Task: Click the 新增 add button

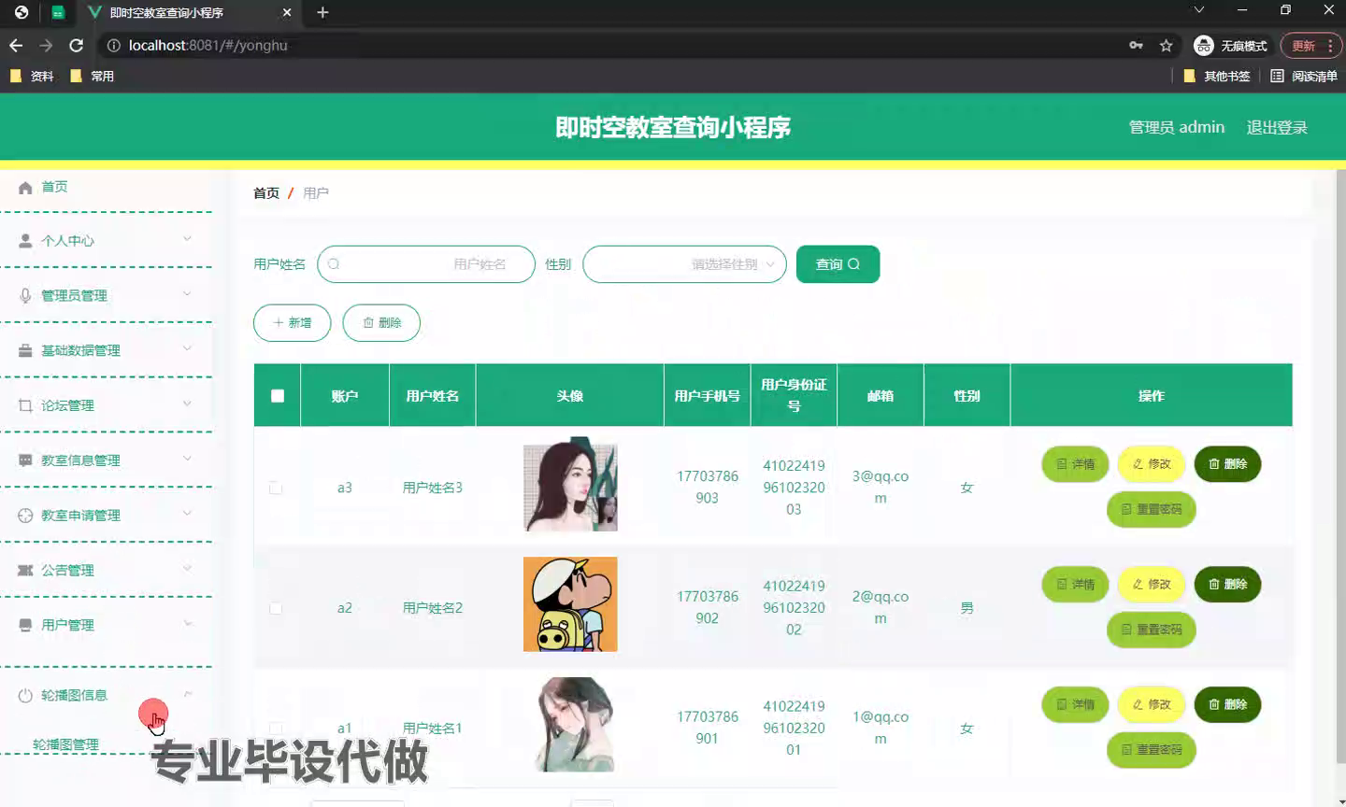Action: 293,322
